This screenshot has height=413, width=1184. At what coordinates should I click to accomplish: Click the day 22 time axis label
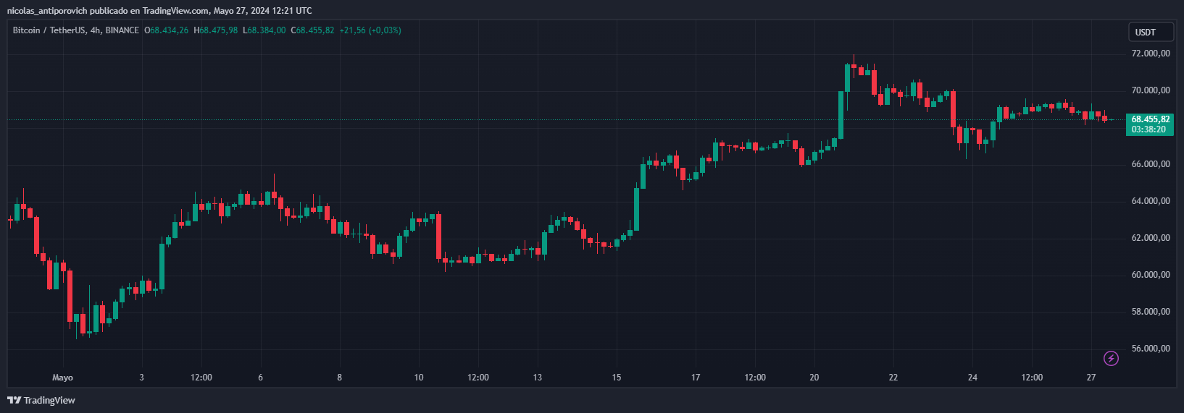click(893, 378)
